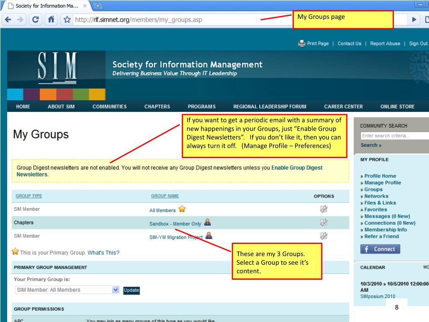This screenshot has width=429, height=322.
Task: Open options icon for All Members row
Action: 324,209
